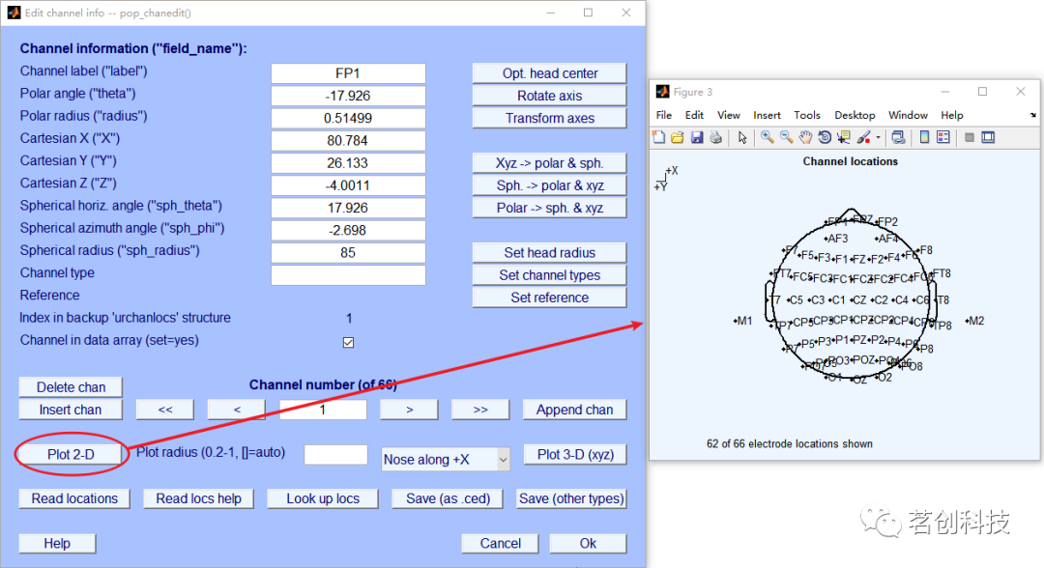
Task: Click Hide Plot Tools icon
Action: [970, 137]
